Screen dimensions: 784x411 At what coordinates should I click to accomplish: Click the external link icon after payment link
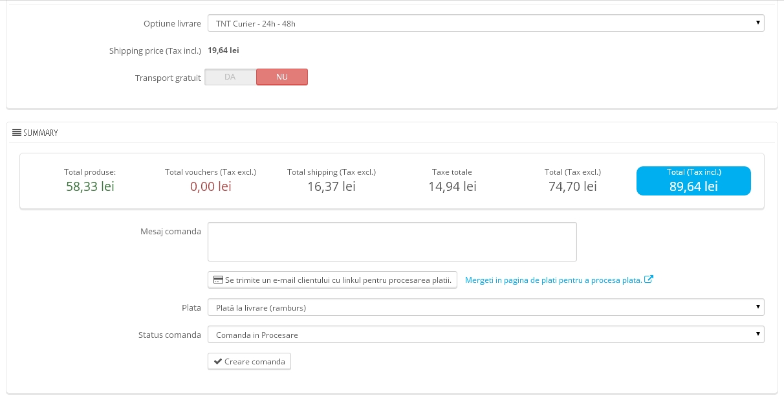pos(649,280)
